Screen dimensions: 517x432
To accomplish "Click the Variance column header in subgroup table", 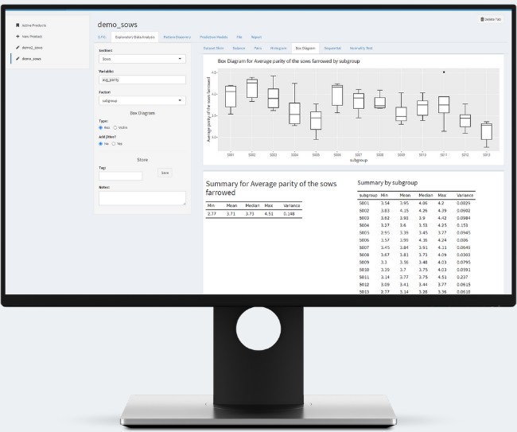I will click(x=465, y=195).
